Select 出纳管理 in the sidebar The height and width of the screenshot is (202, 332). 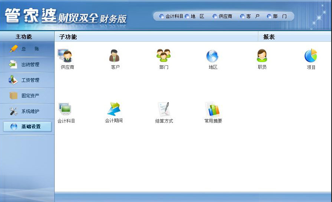(27, 65)
